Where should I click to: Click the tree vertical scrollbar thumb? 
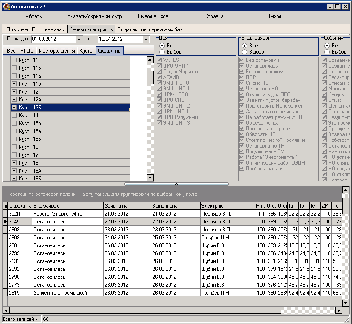150,77
